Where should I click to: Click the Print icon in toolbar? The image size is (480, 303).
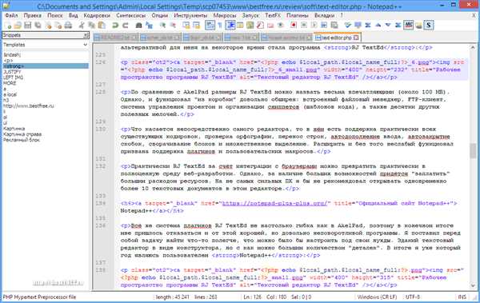(x=68, y=26)
